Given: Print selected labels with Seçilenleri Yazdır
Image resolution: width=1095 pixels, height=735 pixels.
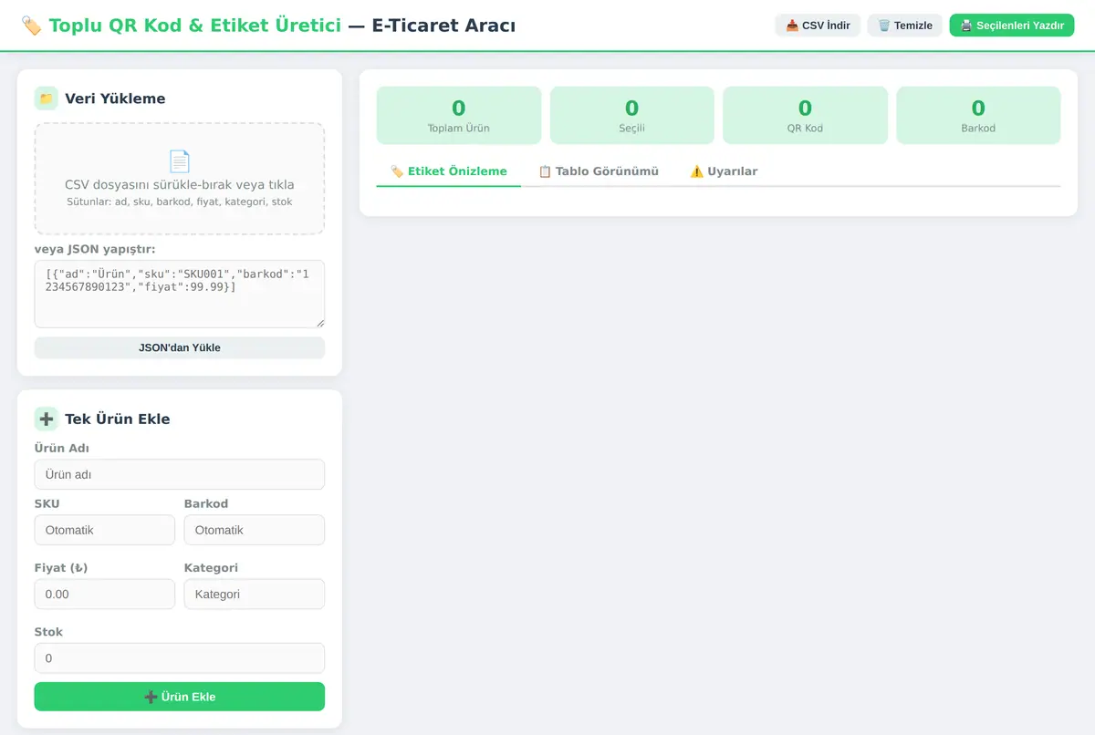Looking at the screenshot, I should [x=1012, y=26].
